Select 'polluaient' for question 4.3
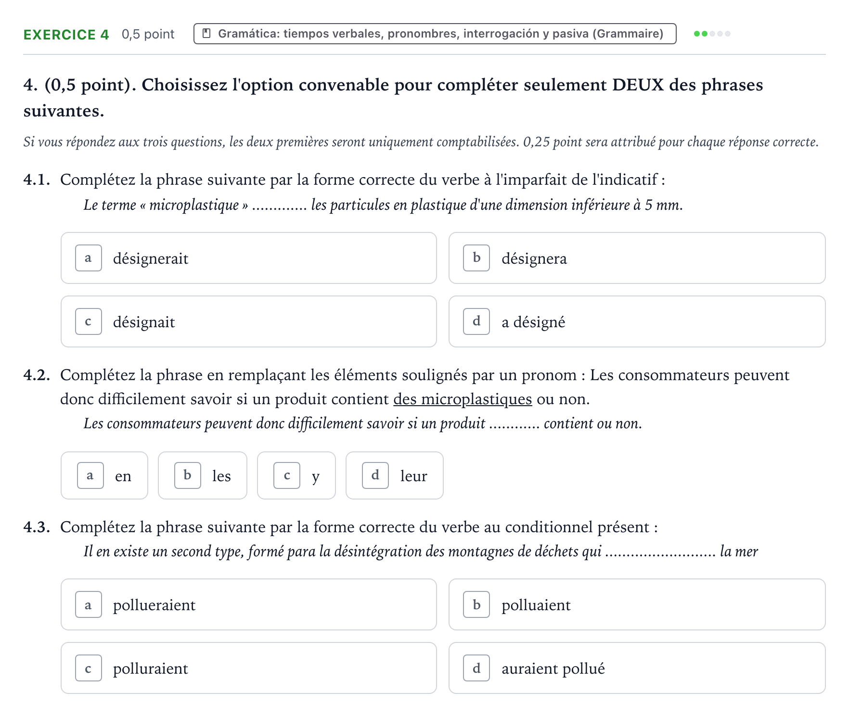The height and width of the screenshot is (718, 849). coord(637,604)
